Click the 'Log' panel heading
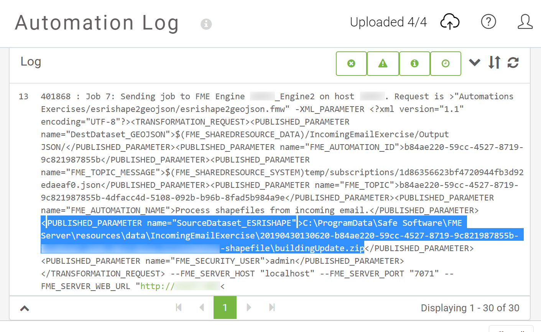Image resolution: width=541 pixels, height=332 pixels. (x=31, y=62)
